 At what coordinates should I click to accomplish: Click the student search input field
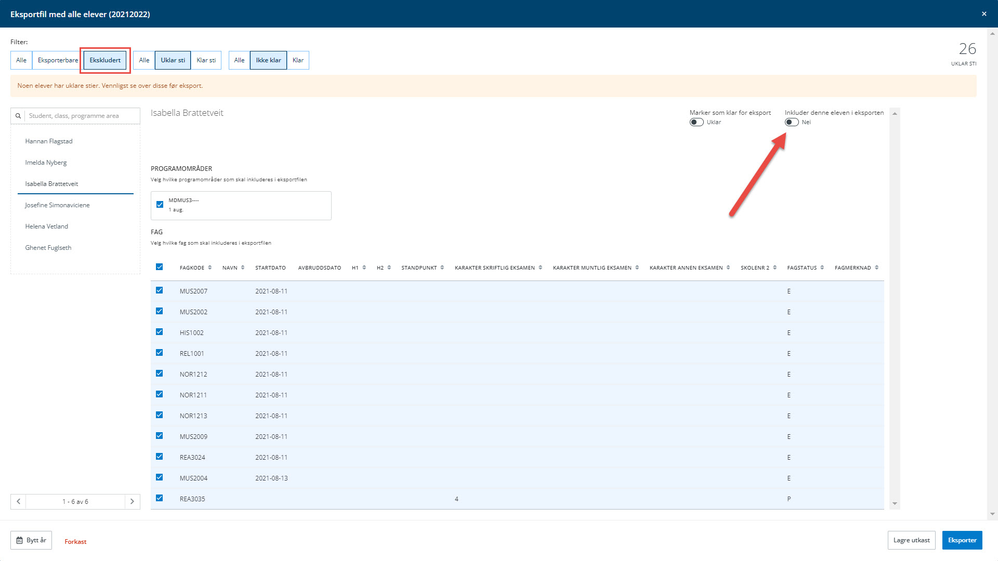pos(83,116)
